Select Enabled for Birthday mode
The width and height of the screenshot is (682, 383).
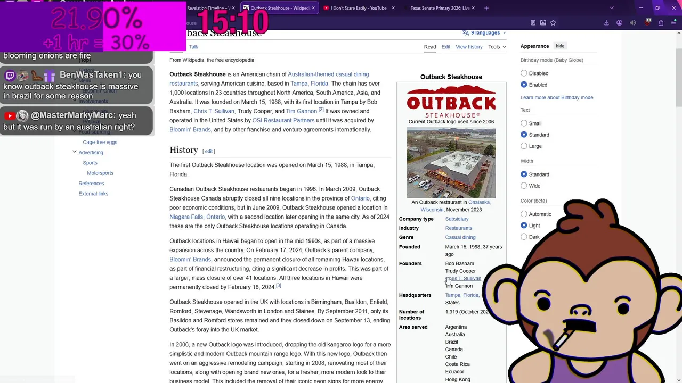(524, 85)
